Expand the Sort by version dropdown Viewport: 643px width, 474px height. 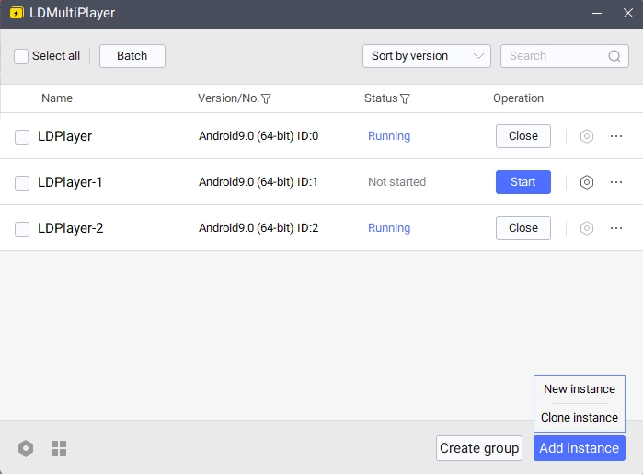tap(427, 56)
